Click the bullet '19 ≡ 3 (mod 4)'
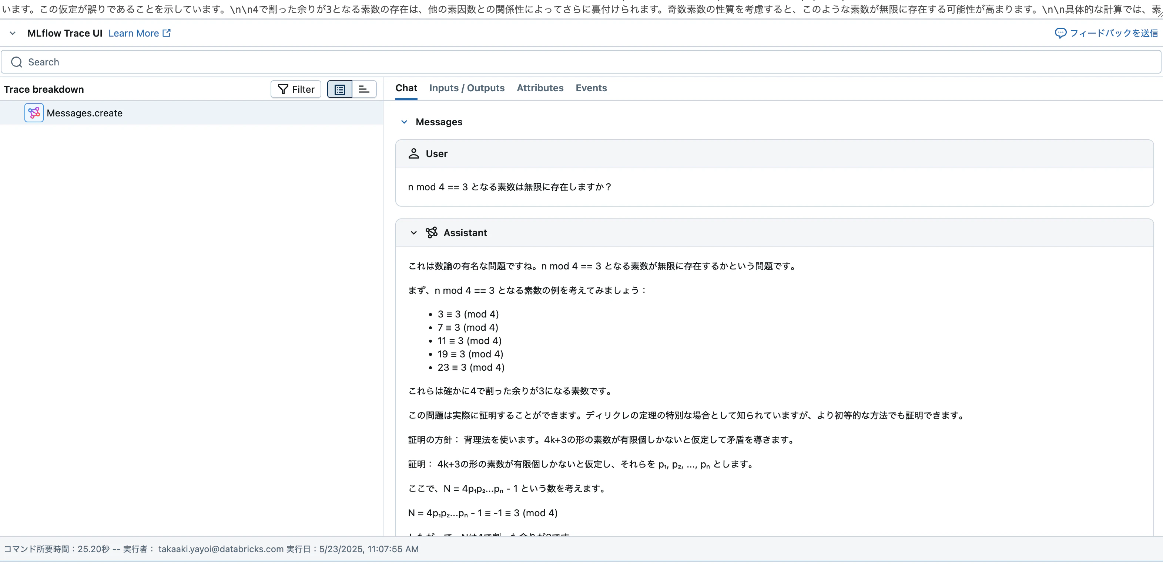 (470, 354)
